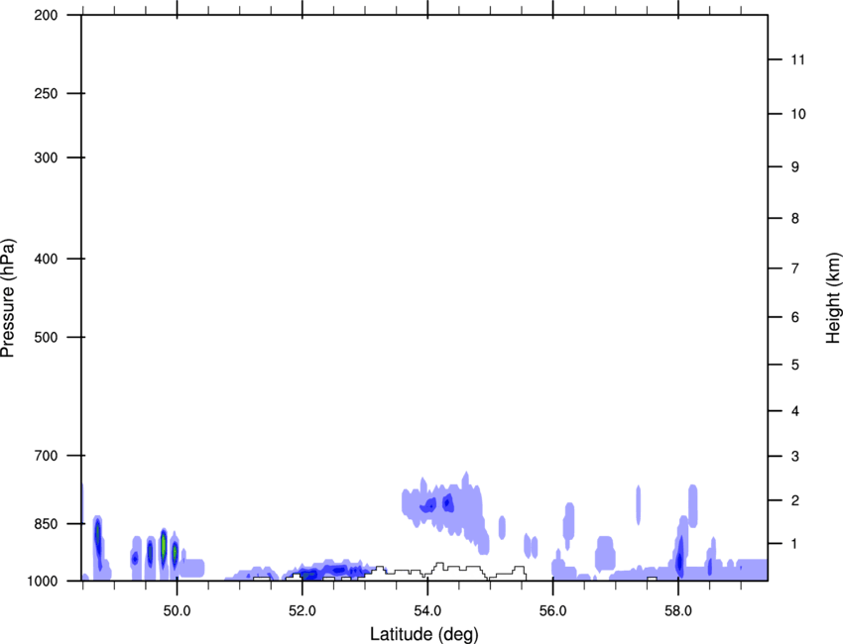Select the 1000 pressure tick label
This screenshot has width=843, height=644.
coord(43,581)
